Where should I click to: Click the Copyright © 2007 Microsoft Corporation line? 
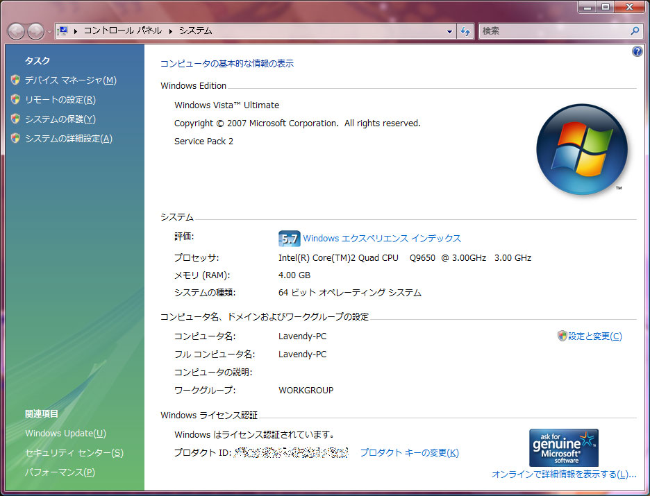[x=297, y=123]
